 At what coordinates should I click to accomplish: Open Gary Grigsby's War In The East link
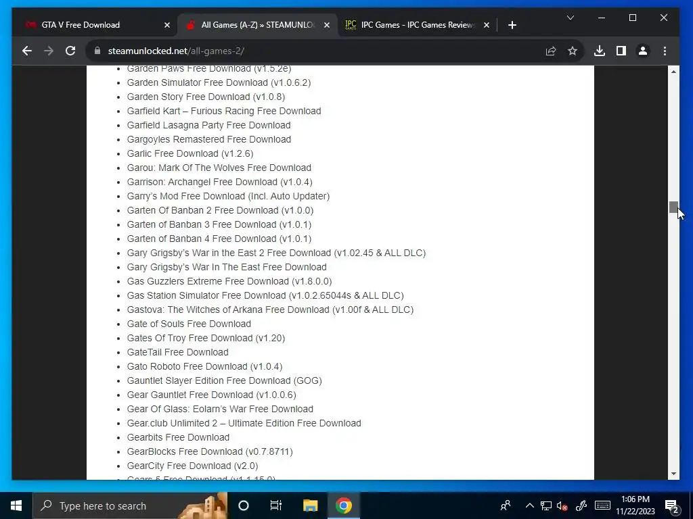227,267
